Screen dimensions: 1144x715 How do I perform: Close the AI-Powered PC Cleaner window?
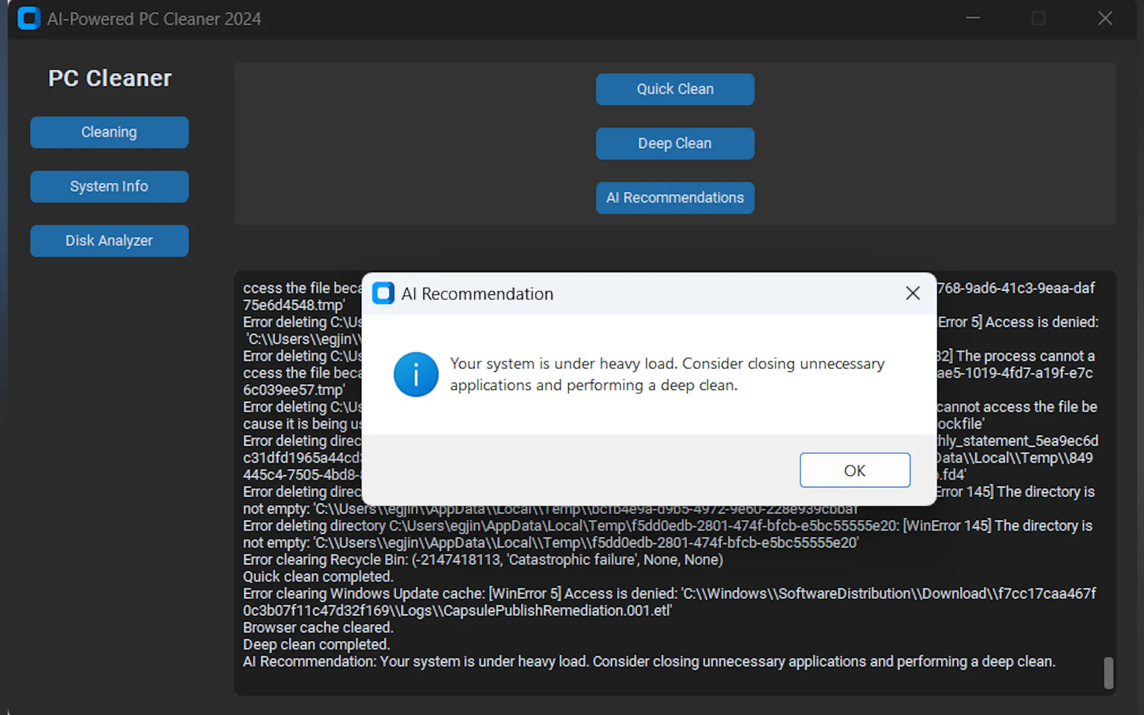point(1105,18)
